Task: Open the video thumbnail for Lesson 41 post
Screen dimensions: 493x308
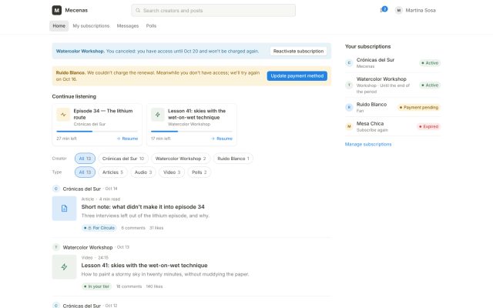Action: (64, 267)
